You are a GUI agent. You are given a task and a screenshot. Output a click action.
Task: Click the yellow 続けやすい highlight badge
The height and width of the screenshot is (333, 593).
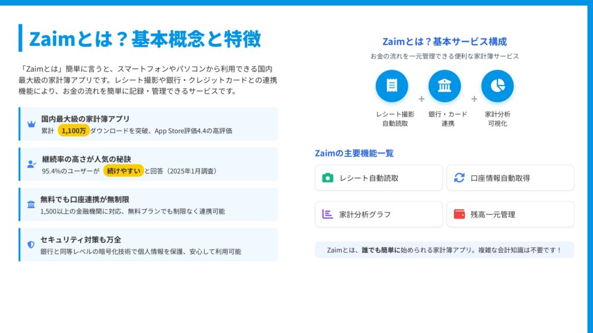click(x=123, y=171)
